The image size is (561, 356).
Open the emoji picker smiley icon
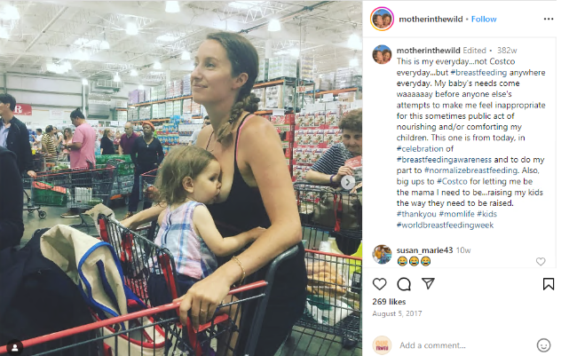click(x=543, y=345)
